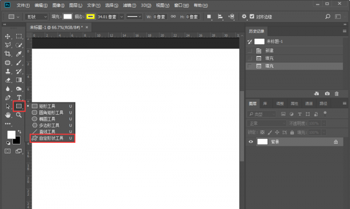Select the Polygonal Lasso tool
350x209 pixels.
(8, 45)
